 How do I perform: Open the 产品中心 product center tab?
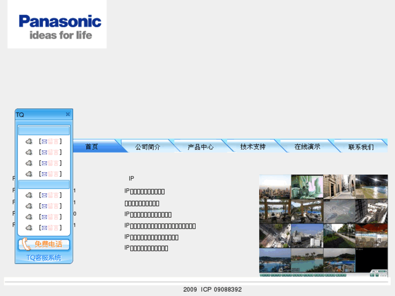tap(200, 147)
